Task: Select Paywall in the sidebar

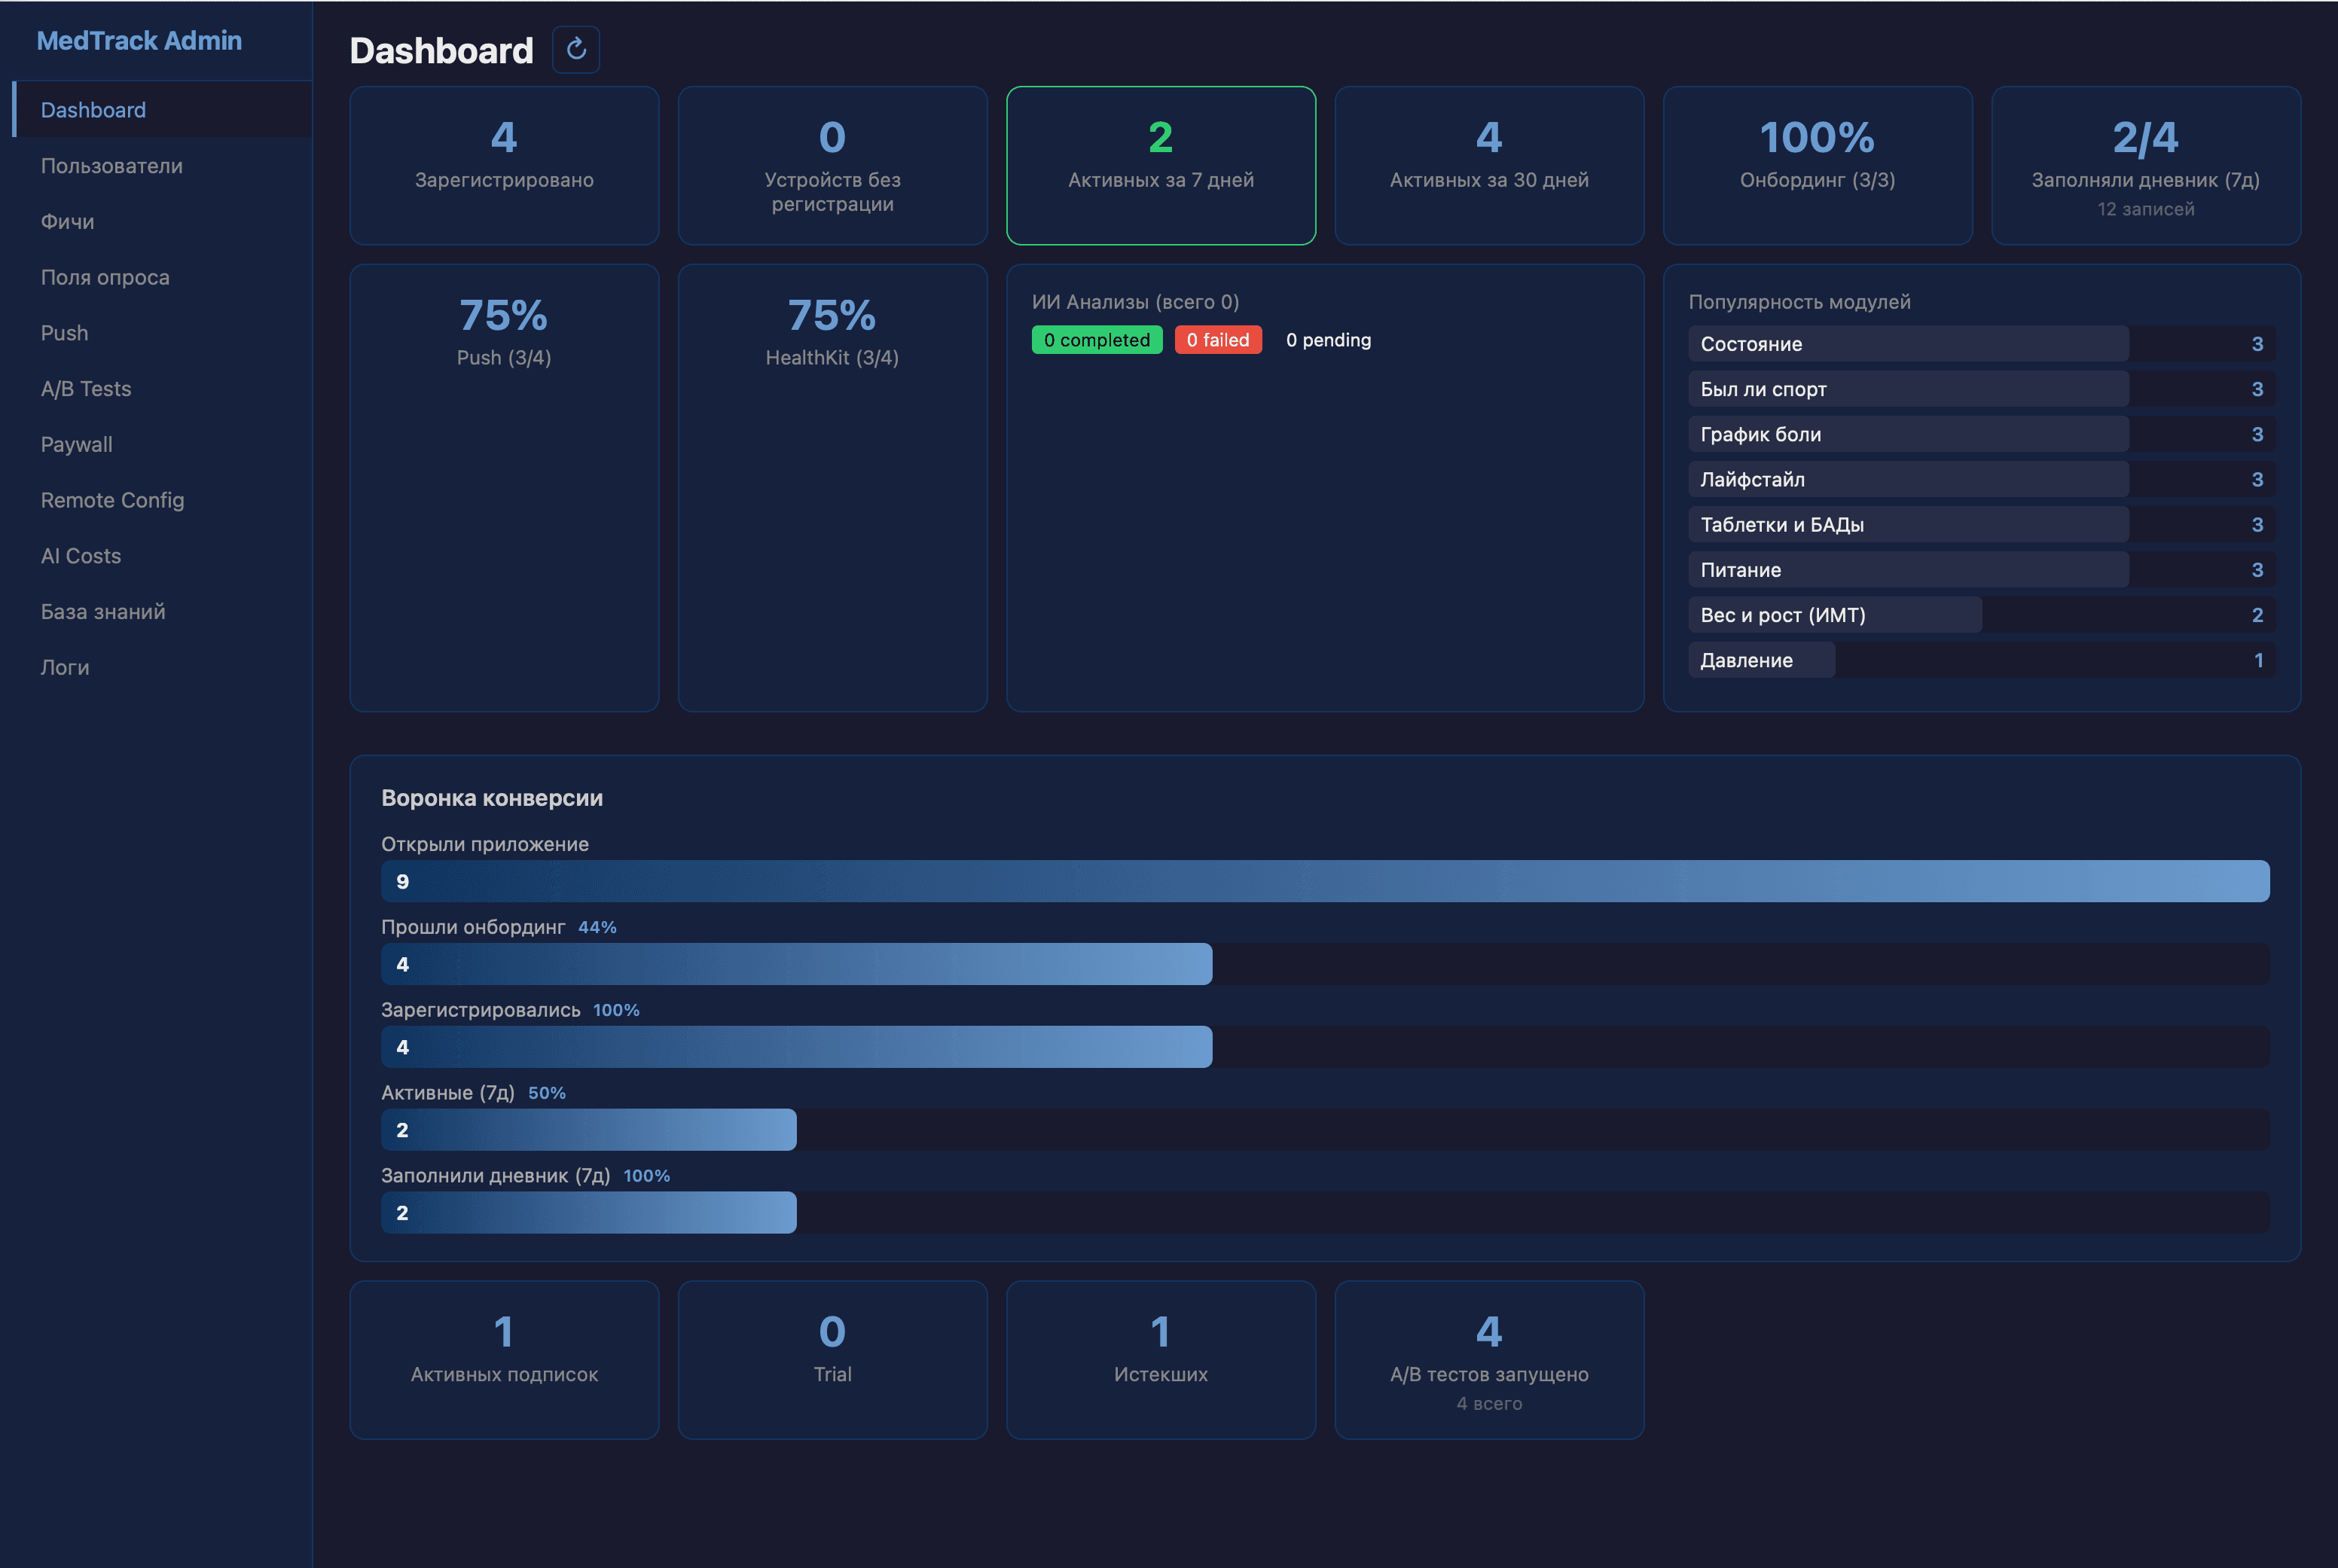Action: (76, 445)
